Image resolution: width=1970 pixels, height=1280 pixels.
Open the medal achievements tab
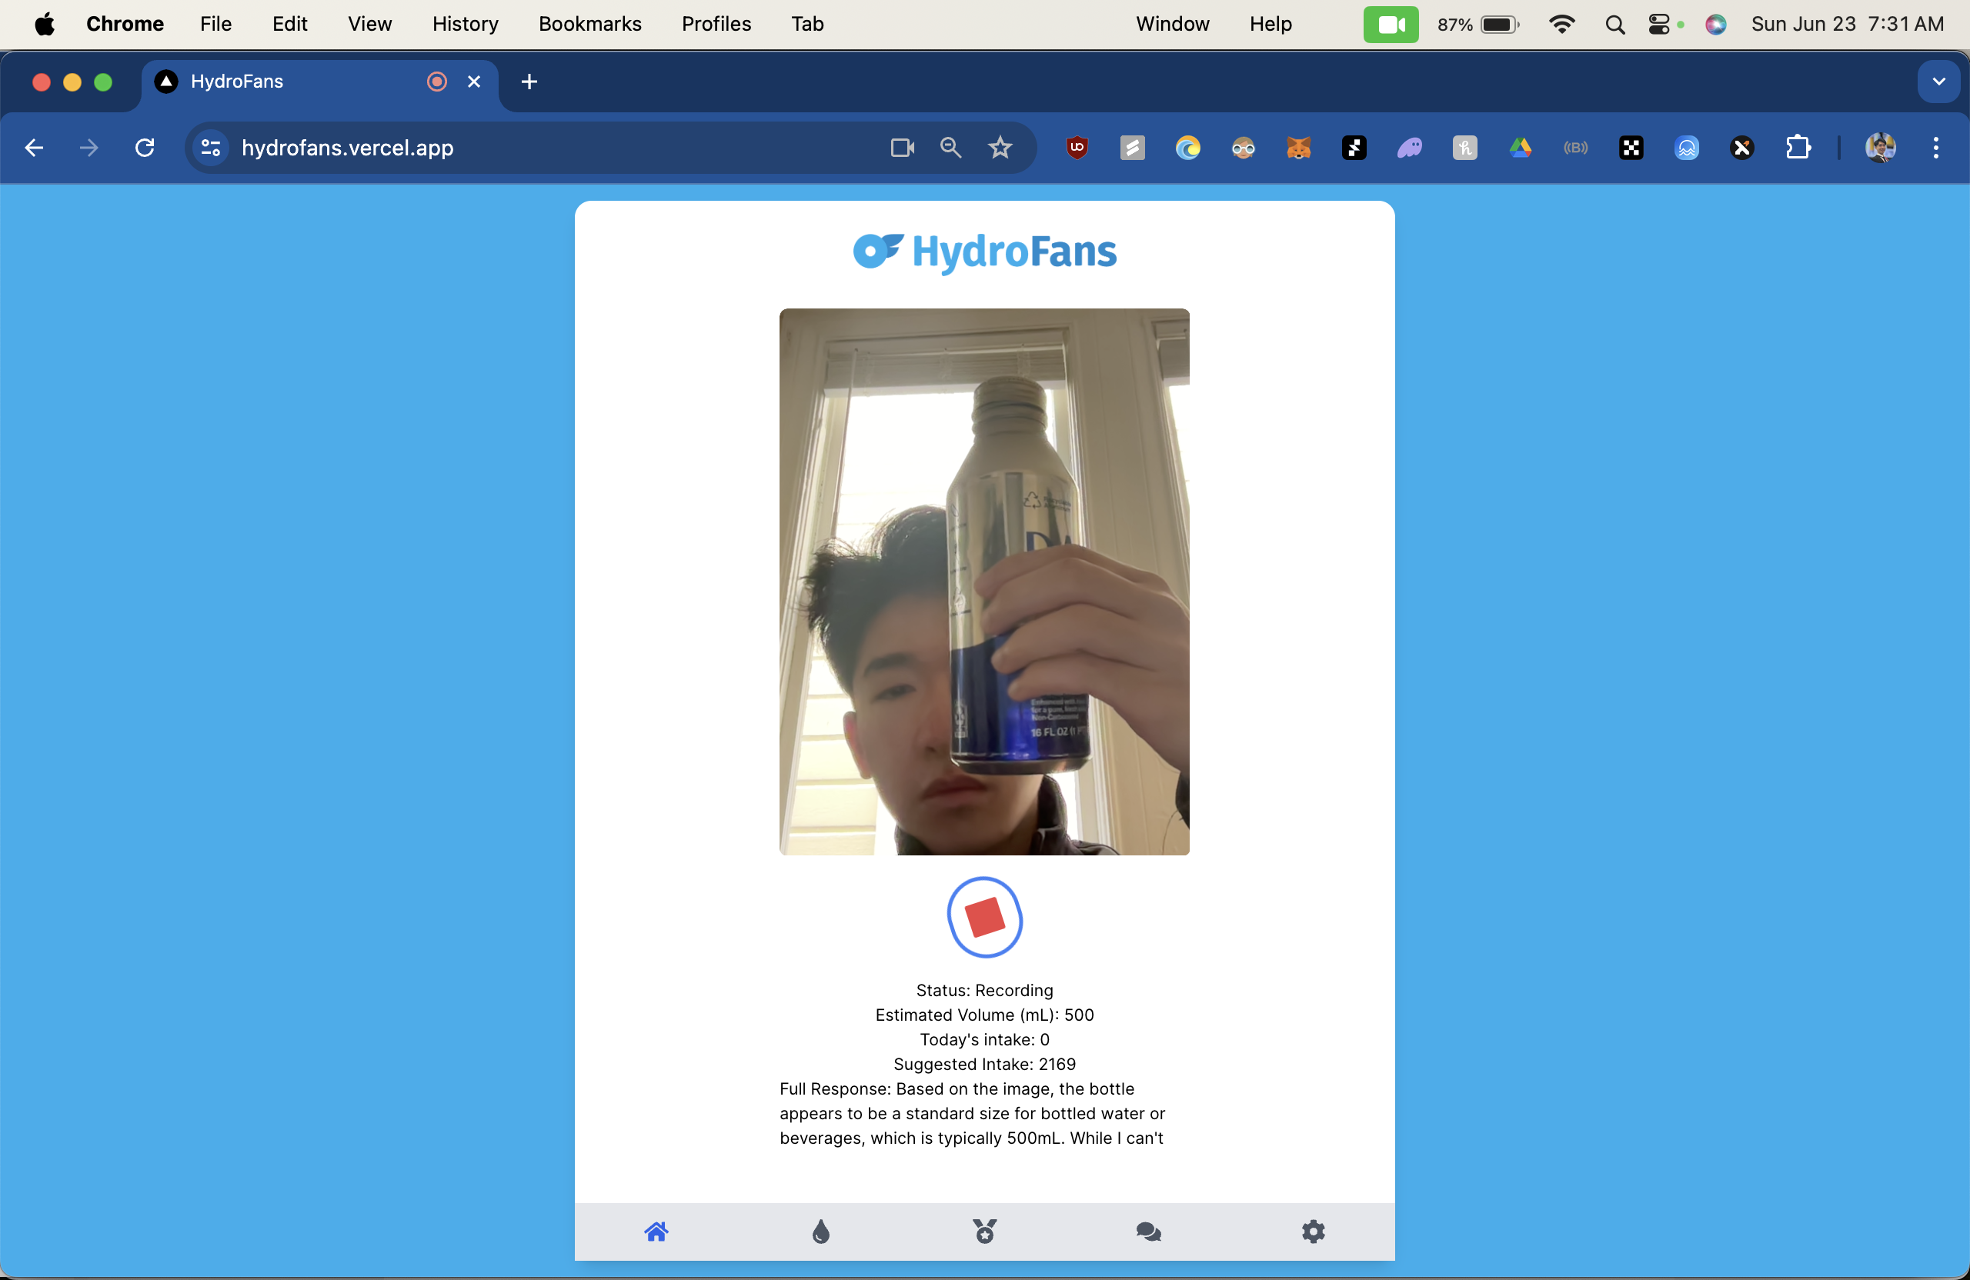pos(984,1232)
